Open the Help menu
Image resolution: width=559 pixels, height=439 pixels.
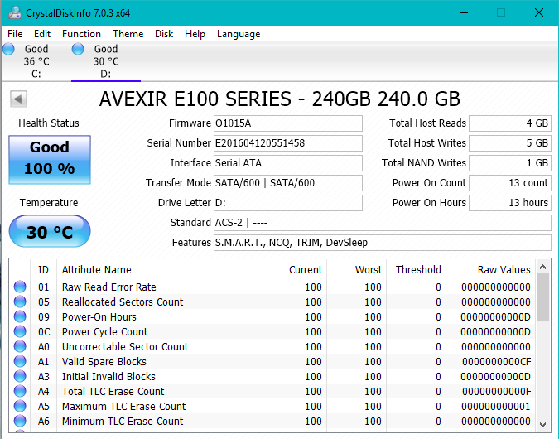coord(195,34)
